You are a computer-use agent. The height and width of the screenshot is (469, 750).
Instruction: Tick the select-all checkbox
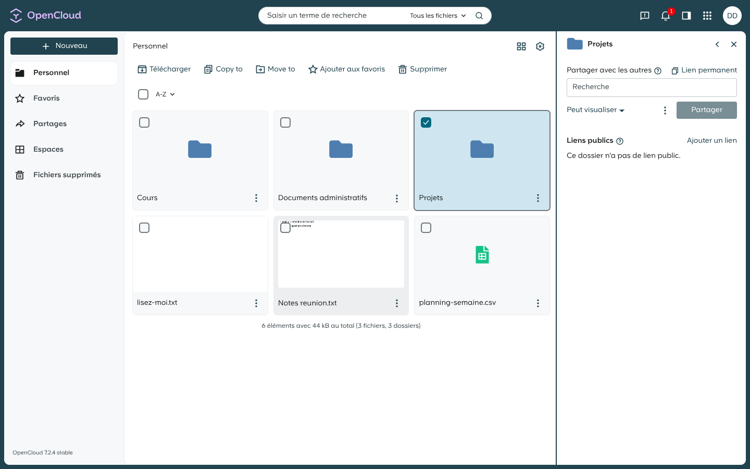143,94
